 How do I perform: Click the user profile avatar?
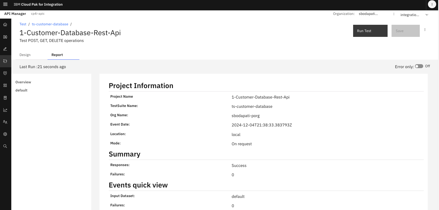(x=432, y=5)
